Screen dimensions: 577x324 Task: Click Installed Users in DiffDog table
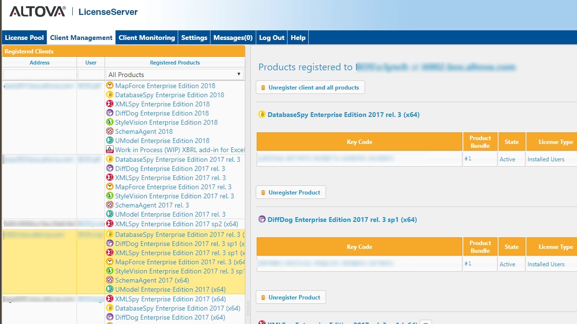(x=546, y=264)
